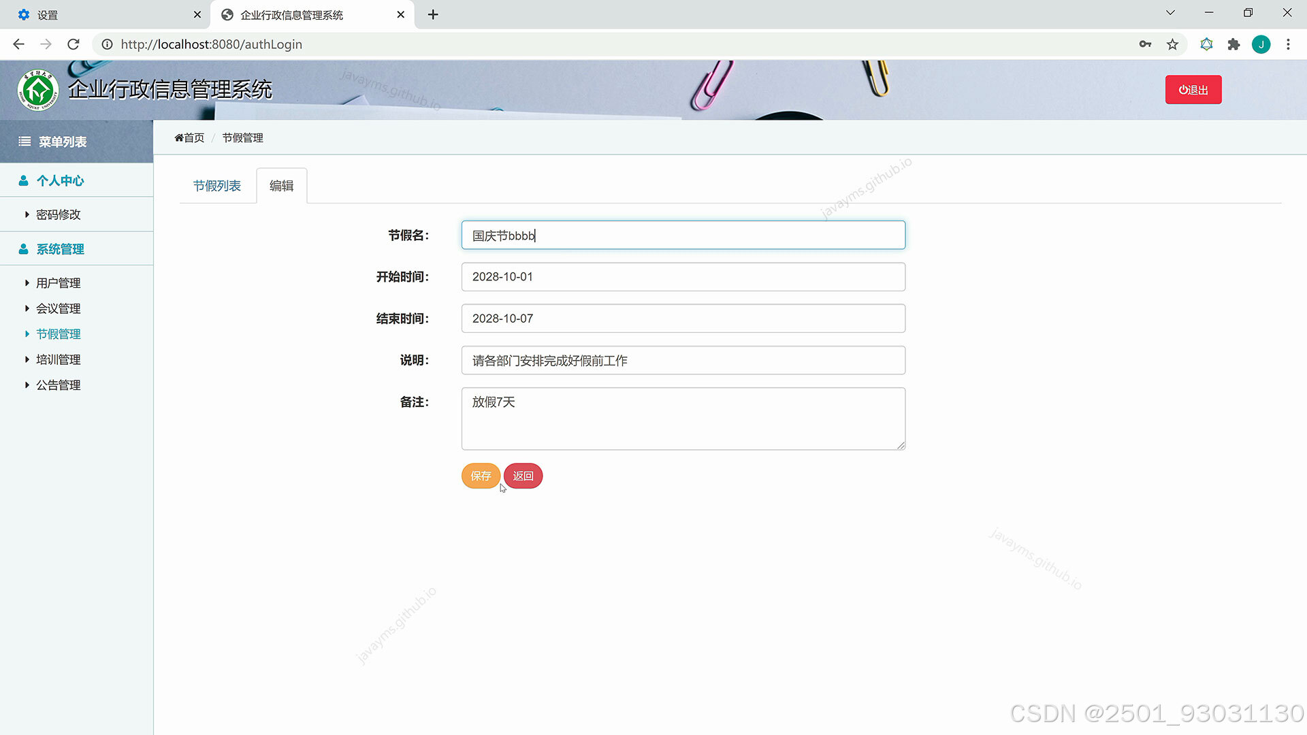Switch to the 设置 browser tab
Image resolution: width=1307 pixels, height=735 pixels.
(x=106, y=14)
